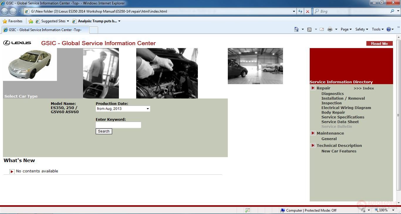This screenshot has height=214, width=401.
Task: Open the Safety menu
Action: tap(362, 29)
